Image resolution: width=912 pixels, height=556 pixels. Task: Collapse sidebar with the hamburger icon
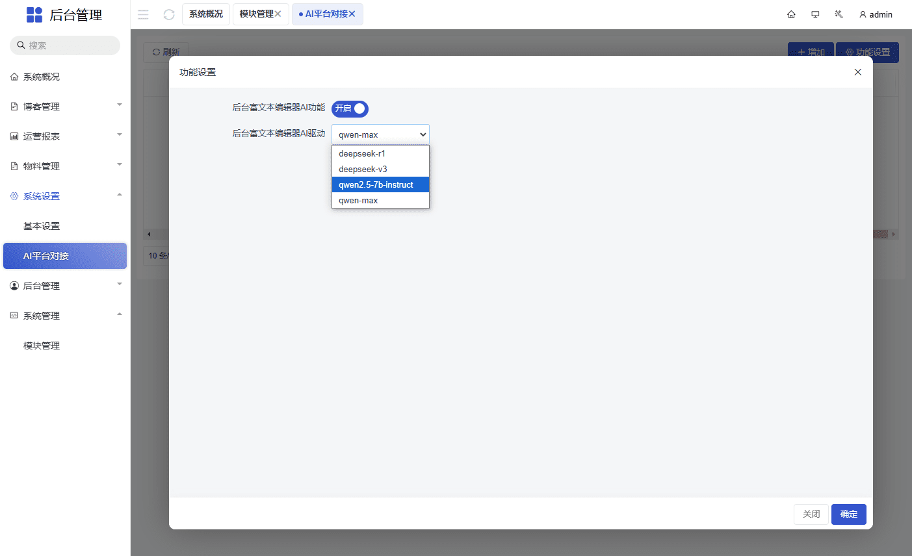click(x=143, y=14)
